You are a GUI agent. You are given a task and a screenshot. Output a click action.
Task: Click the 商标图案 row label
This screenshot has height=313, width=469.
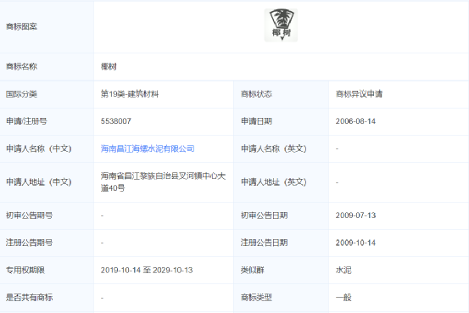pos(21,26)
